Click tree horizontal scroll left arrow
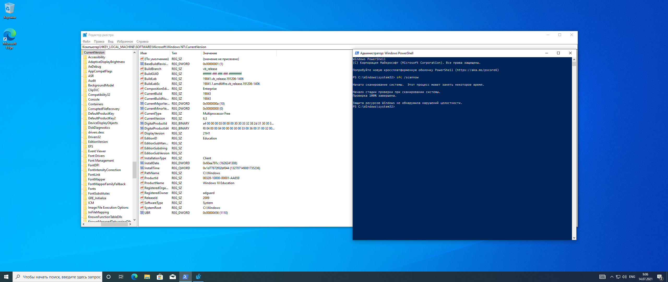The image size is (668, 282). [x=83, y=224]
